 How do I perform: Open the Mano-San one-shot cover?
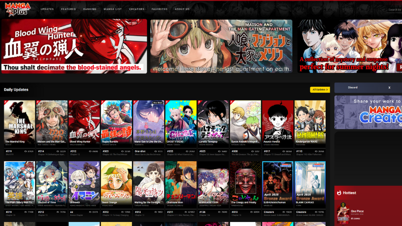[149, 124]
